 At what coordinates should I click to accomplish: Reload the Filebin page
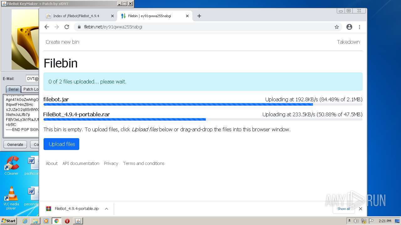click(x=67, y=27)
